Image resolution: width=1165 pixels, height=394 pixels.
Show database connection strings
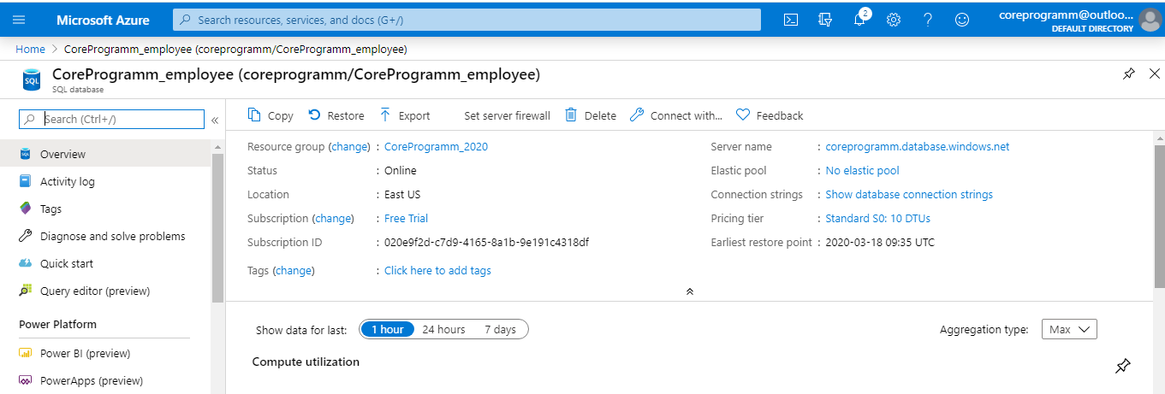pyautogui.click(x=909, y=194)
